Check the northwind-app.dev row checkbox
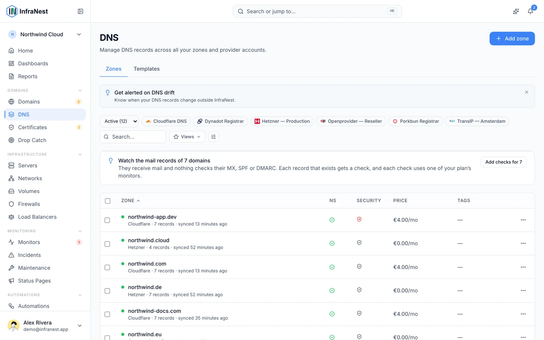The image size is (544, 340). [x=107, y=220]
